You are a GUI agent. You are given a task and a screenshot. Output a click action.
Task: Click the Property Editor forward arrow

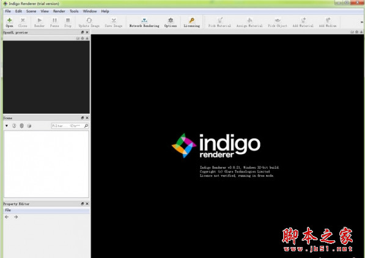(x=16, y=217)
